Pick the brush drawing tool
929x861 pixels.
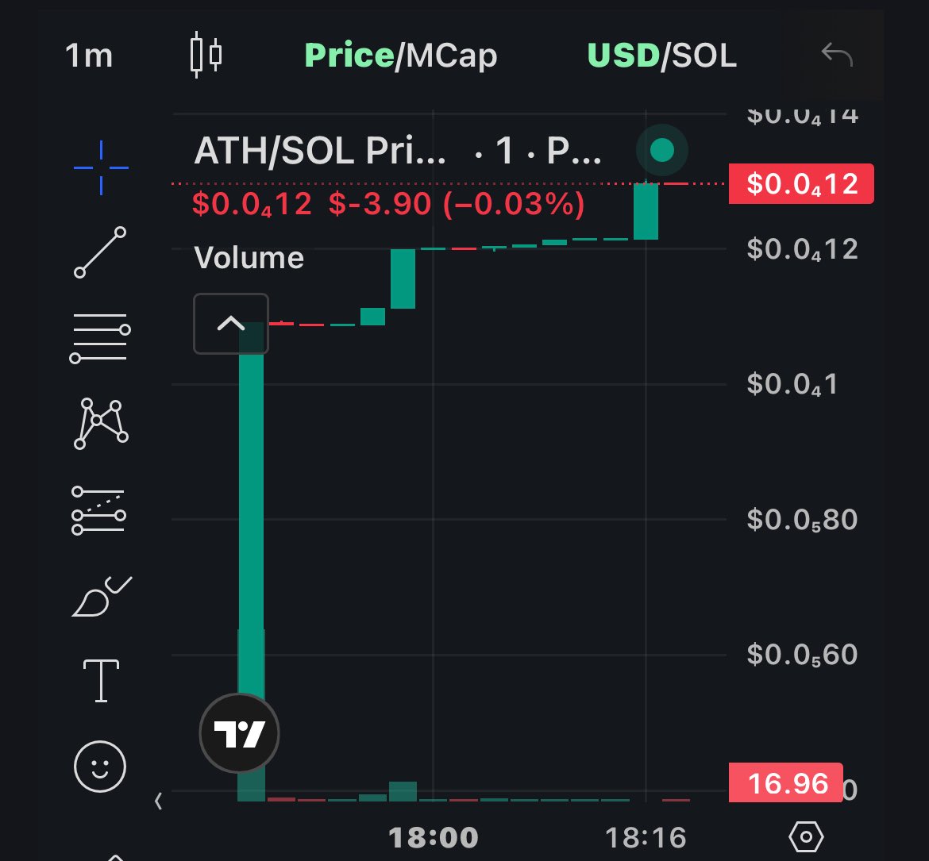pyautogui.click(x=102, y=596)
